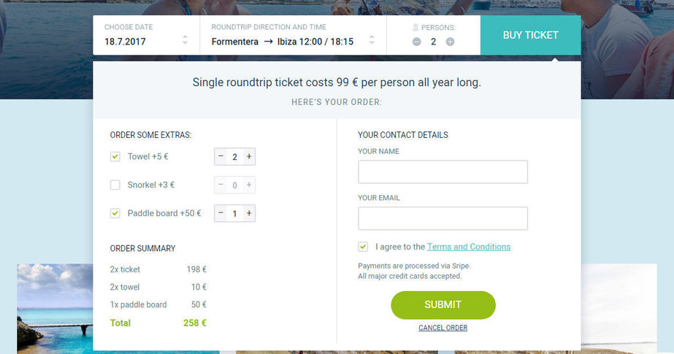Image resolution: width=674 pixels, height=354 pixels.
Task: Increase paddle board quantity
Action: (249, 214)
